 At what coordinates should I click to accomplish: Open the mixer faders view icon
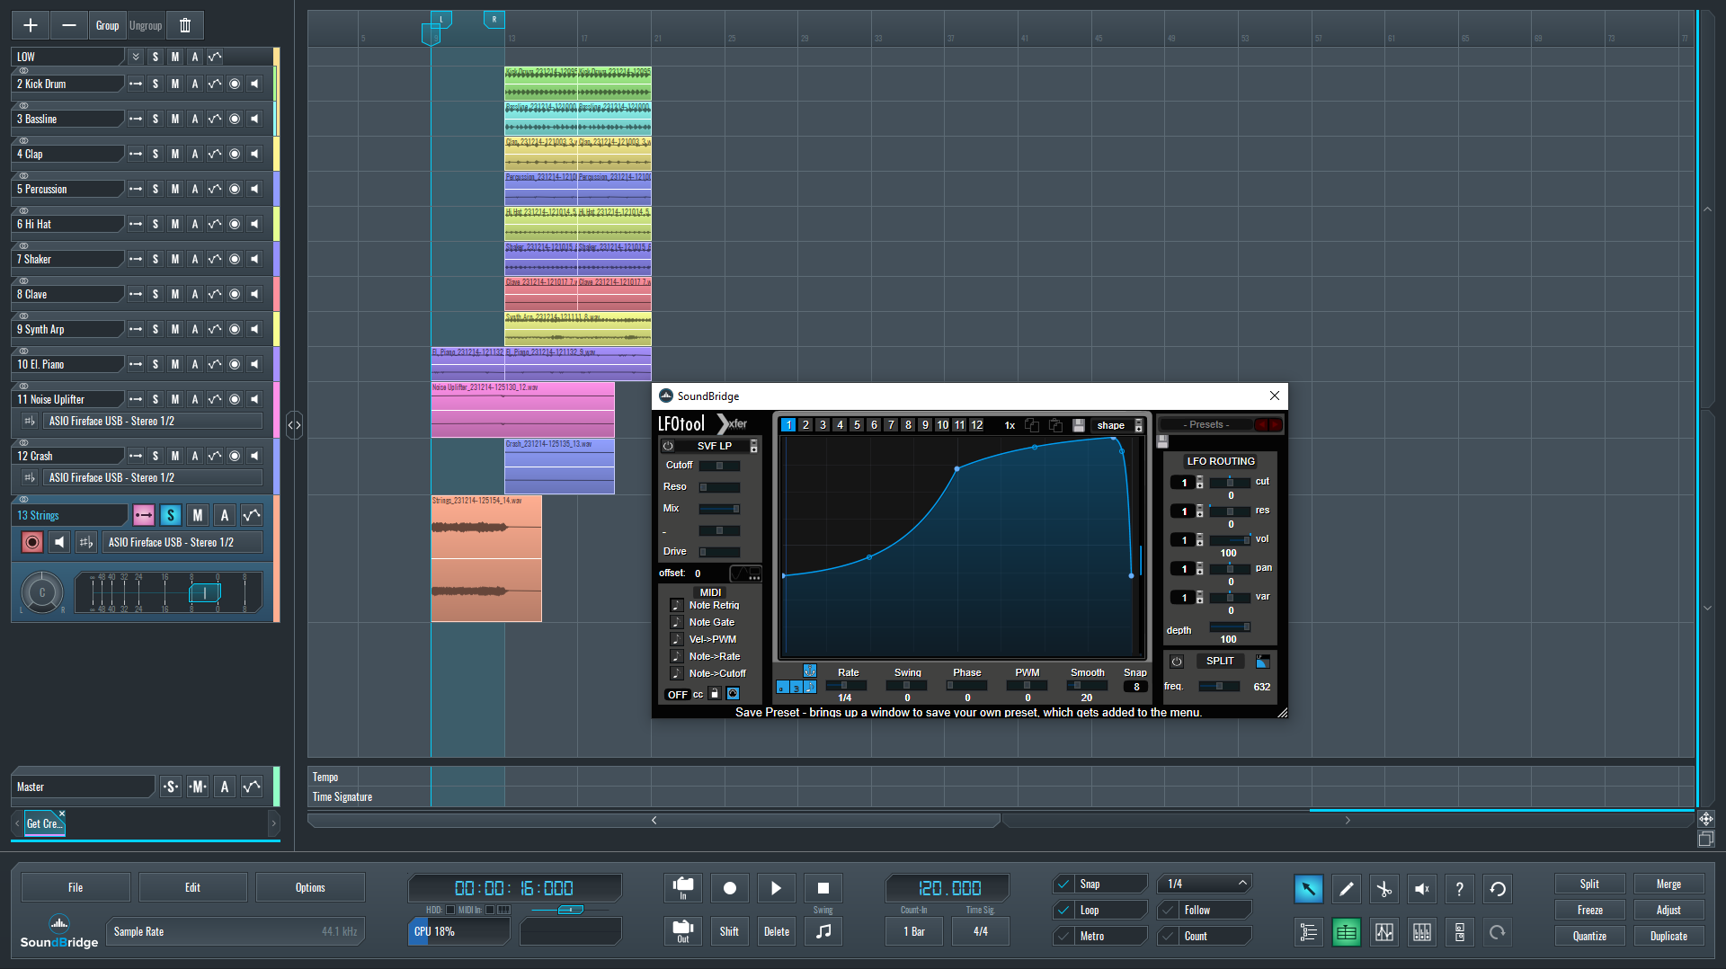coord(1421,932)
